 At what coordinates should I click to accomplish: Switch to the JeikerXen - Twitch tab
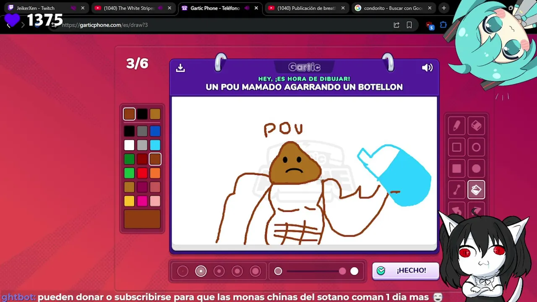coord(46,8)
